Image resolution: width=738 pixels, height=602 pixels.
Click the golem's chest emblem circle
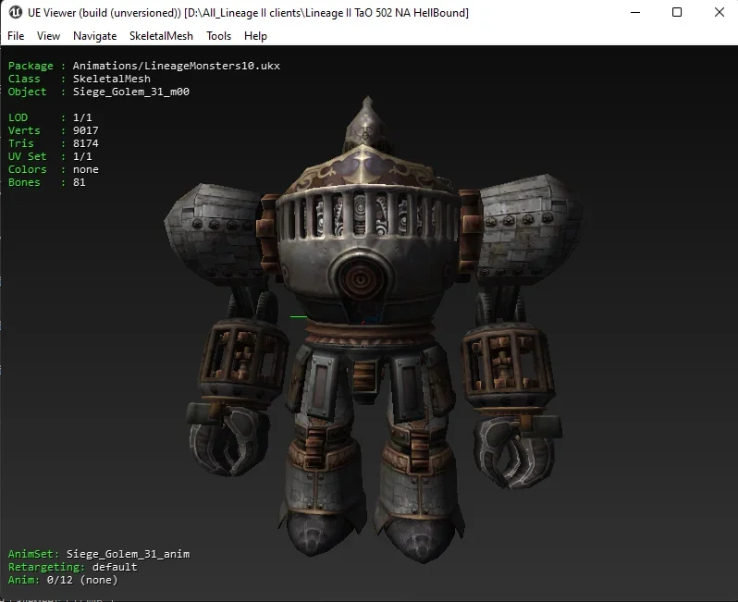(361, 279)
